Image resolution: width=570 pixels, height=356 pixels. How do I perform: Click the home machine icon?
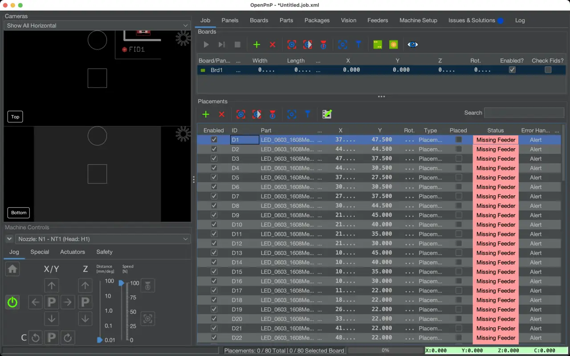click(x=12, y=269)
